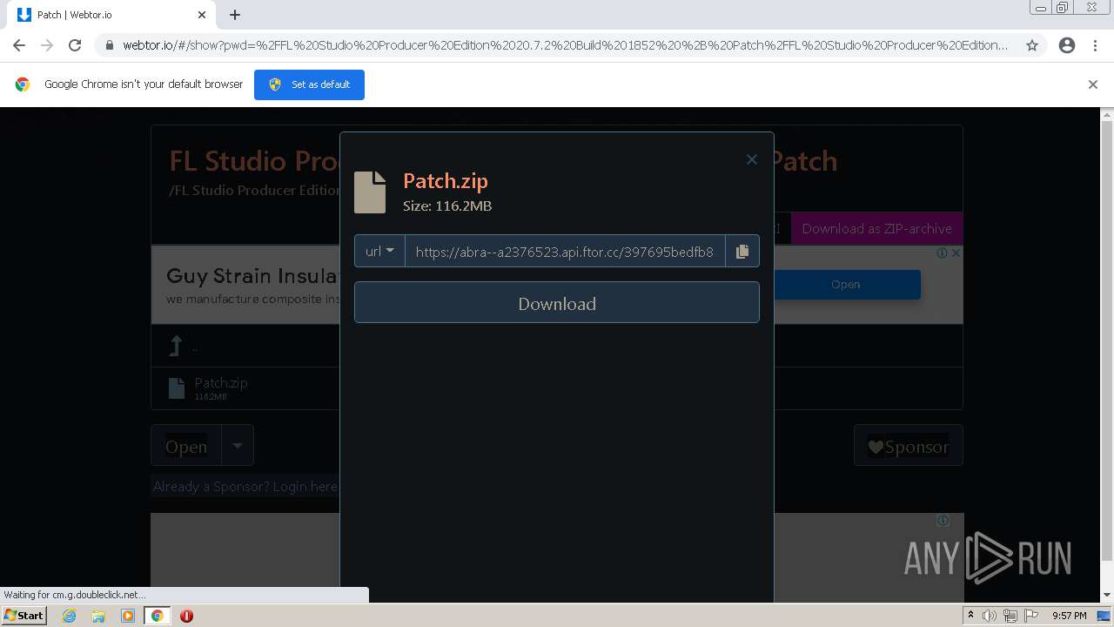The height and width of the screenshot is (627, 1114).
Task: Open the ad info icon
Action: [x=942, y=253]
